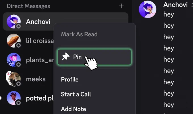Screen dimensions: 193x114
Task: Click the meeks dog avatar
Action: coord(13,79)
